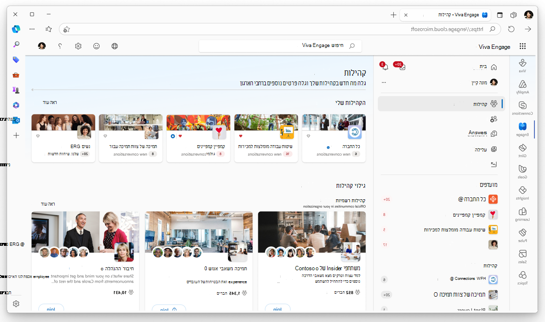Open the inbox icon showing 20+ badge
The image size is (545, 322).
[x=402, y=66]
